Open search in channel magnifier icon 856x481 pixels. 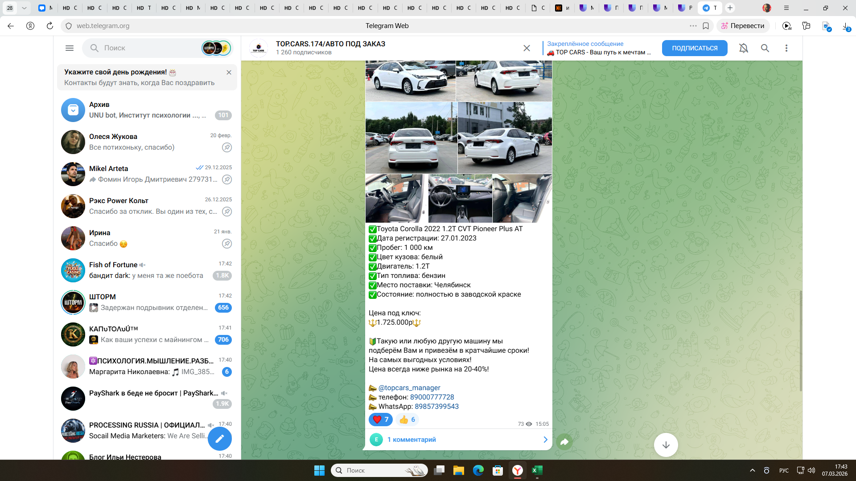coord(765,48)
